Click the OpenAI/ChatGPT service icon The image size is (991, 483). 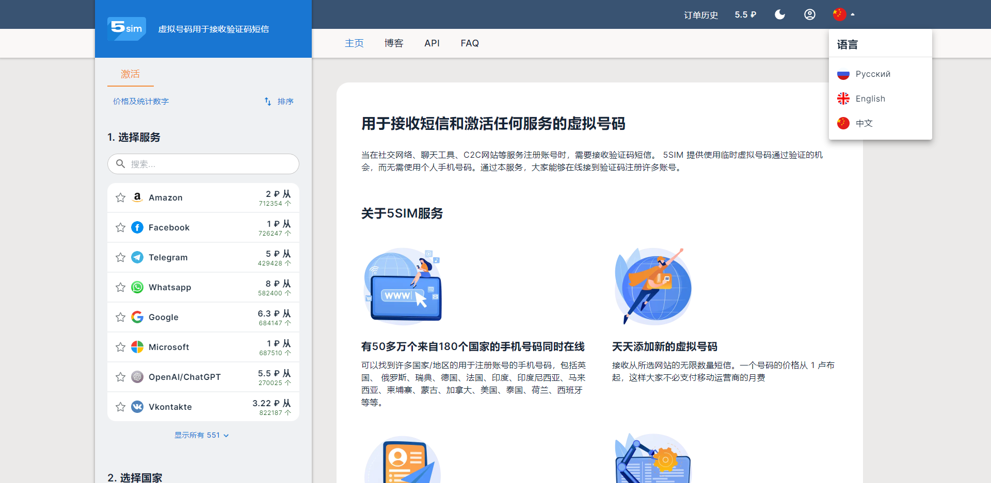tap(137, 377)
